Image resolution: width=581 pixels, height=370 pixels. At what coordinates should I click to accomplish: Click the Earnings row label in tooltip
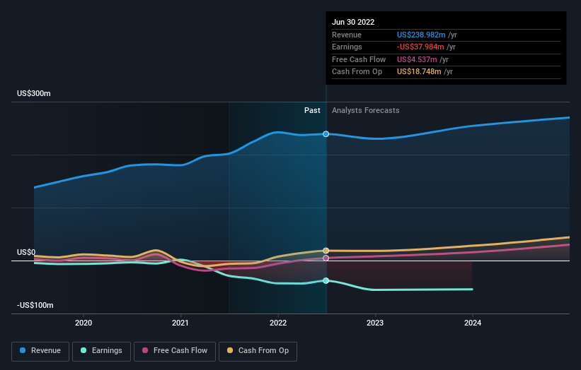tap(347, 47)
